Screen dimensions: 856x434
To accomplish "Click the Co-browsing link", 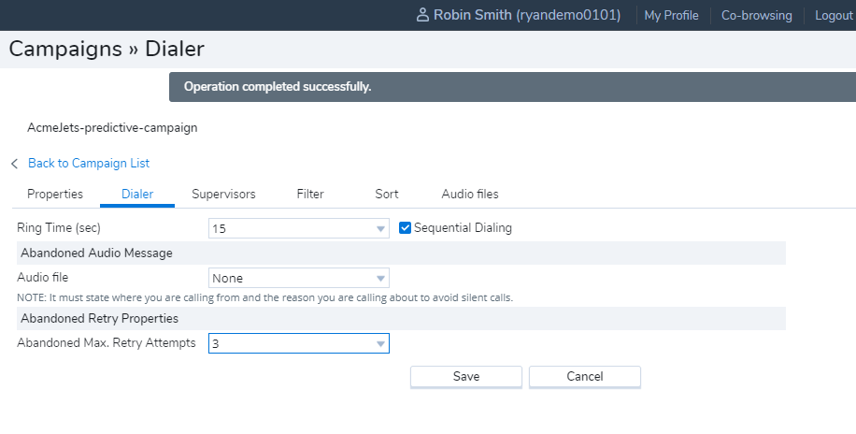I will click(756, 15).
